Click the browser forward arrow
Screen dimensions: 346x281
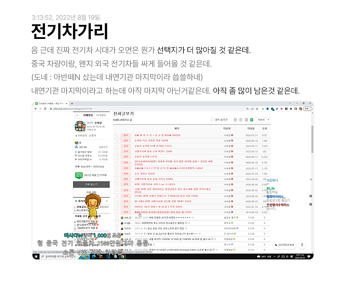click(x=40, y=109)
